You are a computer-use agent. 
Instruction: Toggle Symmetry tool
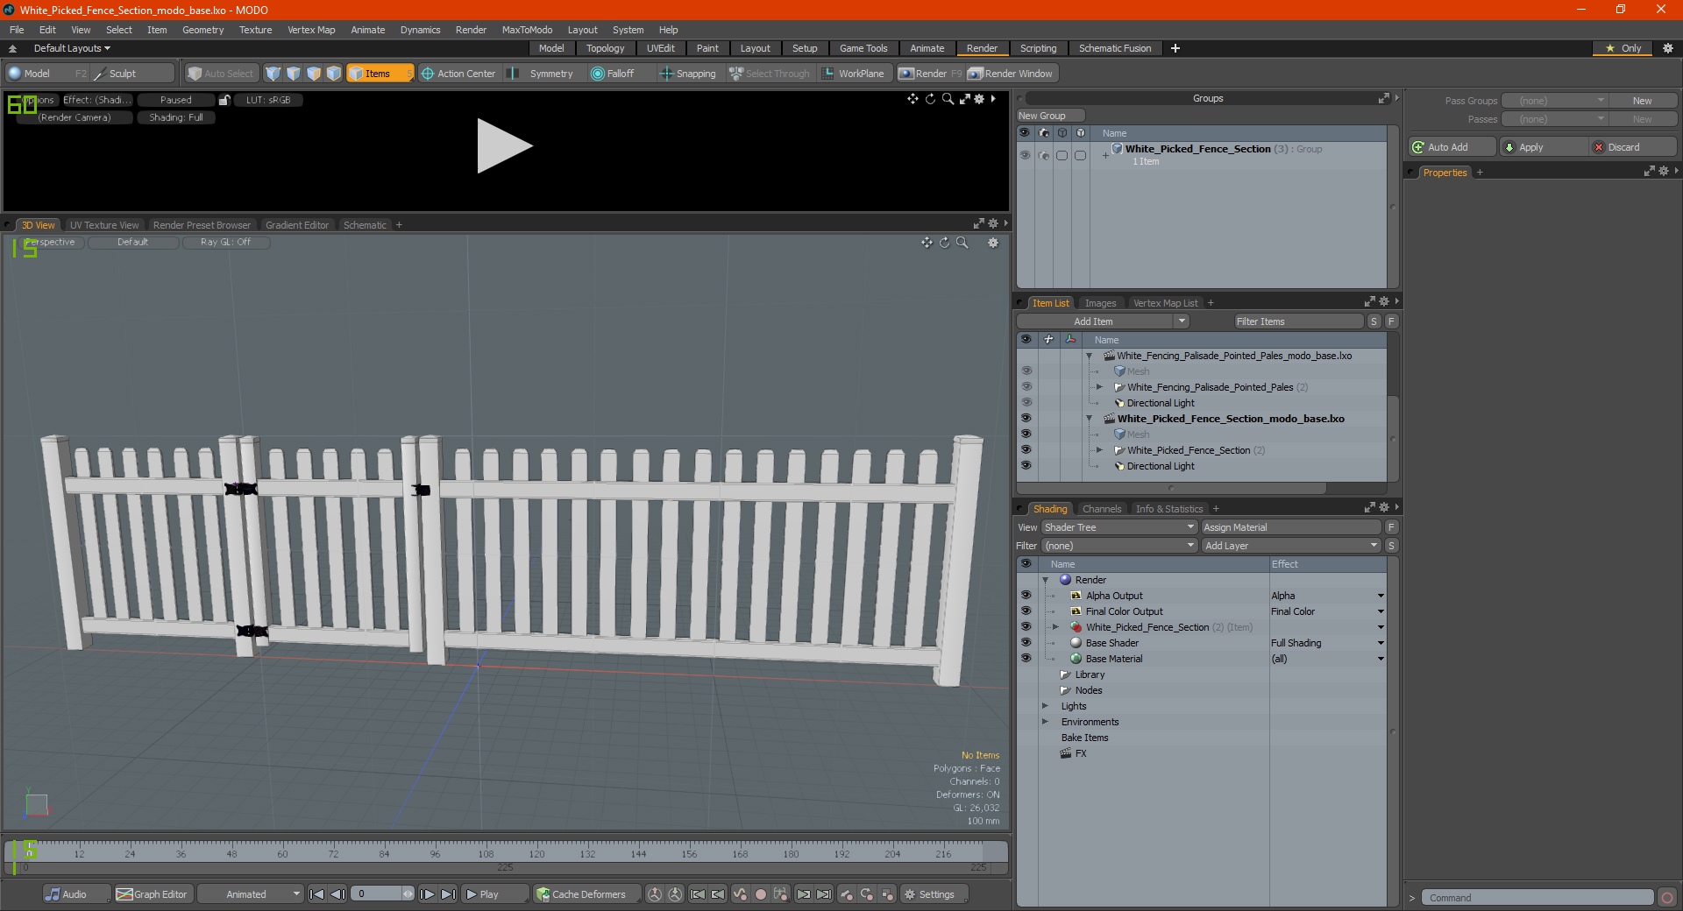(542, 74)
